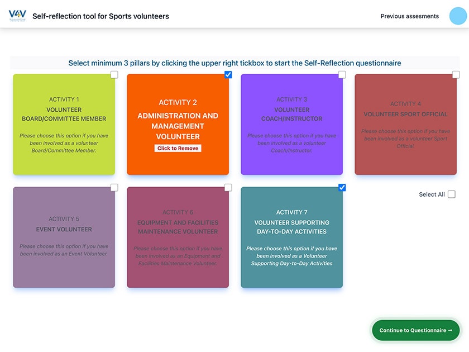Click Continue to Questionnaire button

coord(416,330)
